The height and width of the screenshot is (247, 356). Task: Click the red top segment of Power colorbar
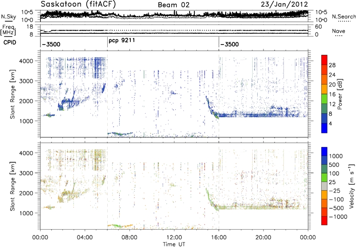coord(324,60)
